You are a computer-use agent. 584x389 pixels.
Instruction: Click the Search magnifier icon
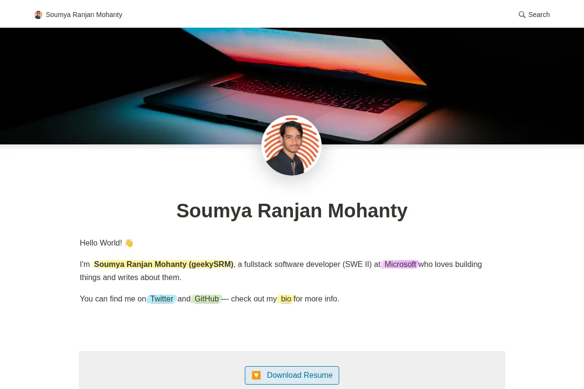[x=522, y=15]
